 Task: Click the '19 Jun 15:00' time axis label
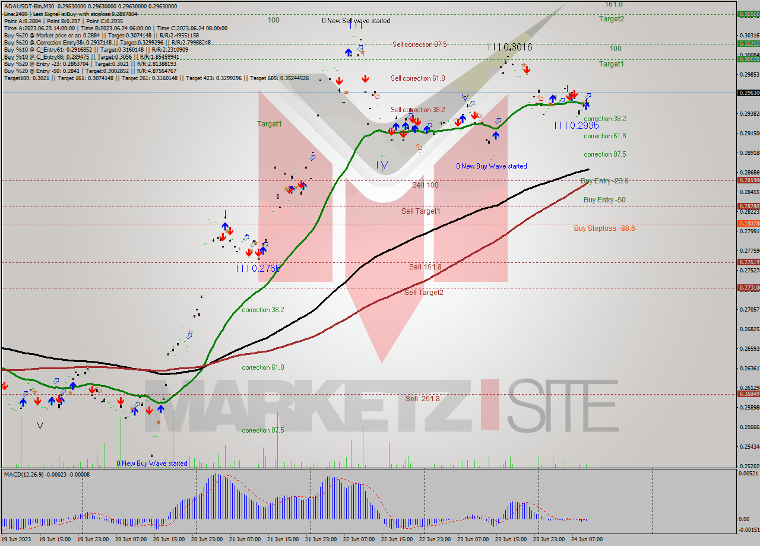(55, 539)
